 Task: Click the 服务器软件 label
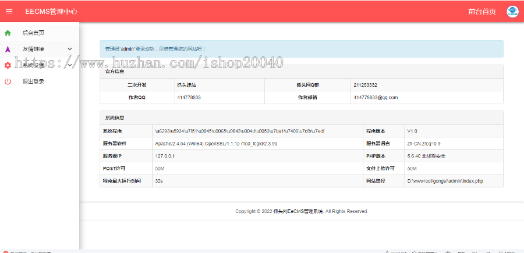[115, 144]
